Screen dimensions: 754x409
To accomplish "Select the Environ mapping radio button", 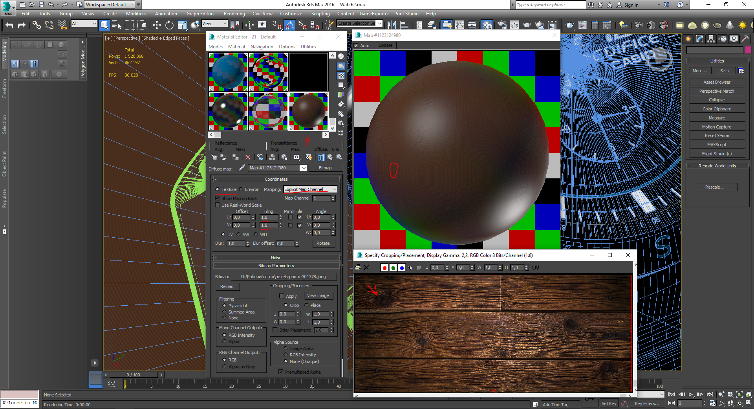I will click(x=241, y=189).
